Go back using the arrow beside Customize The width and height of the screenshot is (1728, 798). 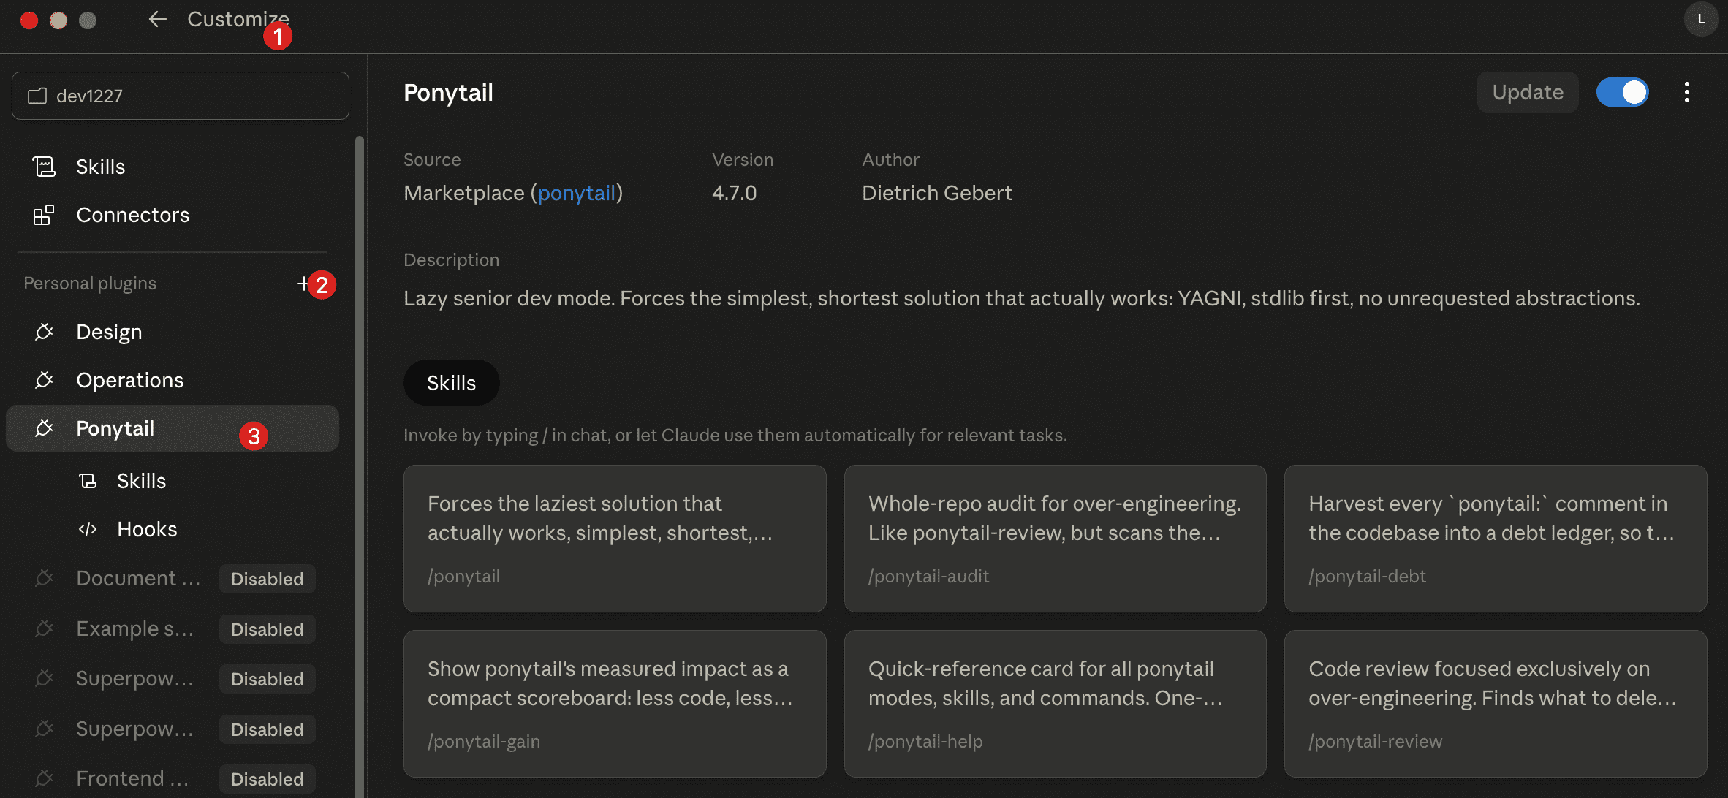157,20
